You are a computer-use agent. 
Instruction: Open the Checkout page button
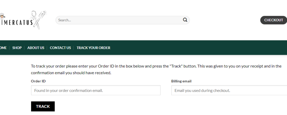tap(273, 20)
